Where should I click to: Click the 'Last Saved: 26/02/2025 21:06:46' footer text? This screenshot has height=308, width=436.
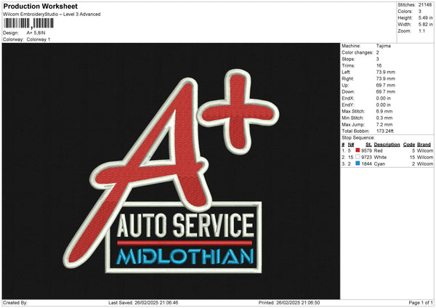143,302
